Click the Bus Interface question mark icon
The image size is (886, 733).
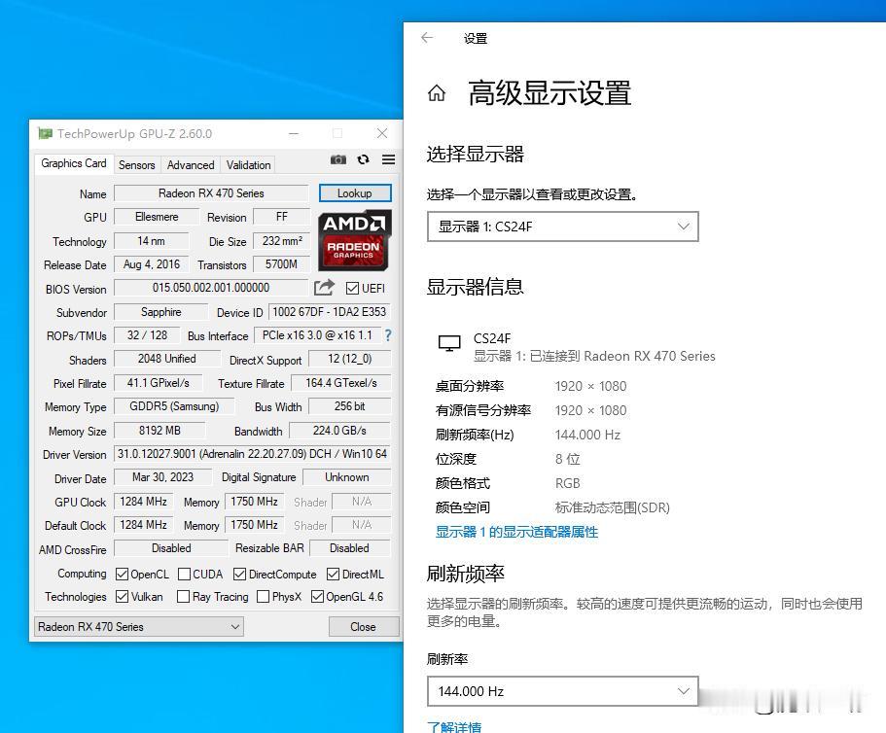pos(388,335)
